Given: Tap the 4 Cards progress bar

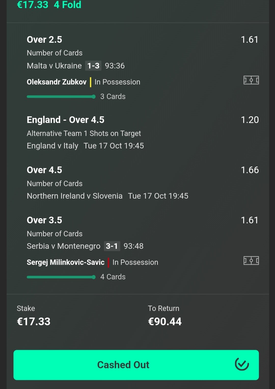Looking at the screenshot, I should 61,277.
